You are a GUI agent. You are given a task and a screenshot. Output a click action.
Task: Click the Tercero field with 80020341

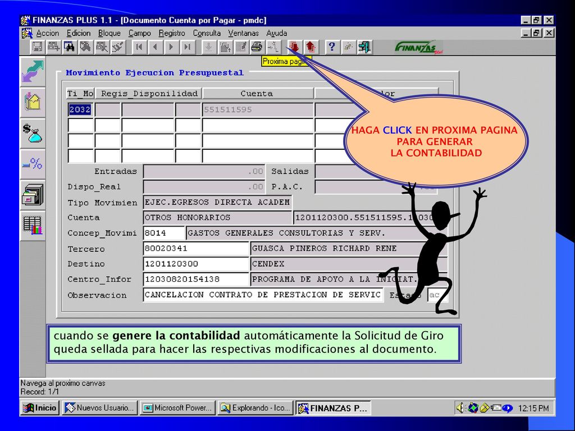pyautogui.click(x=196, y=249)
